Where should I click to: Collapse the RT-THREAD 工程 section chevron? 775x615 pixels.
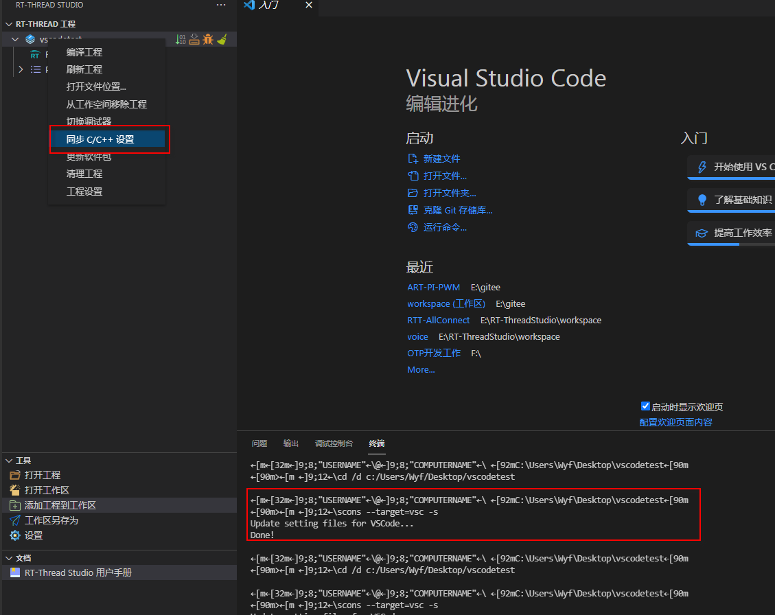(x=8, y=23)
